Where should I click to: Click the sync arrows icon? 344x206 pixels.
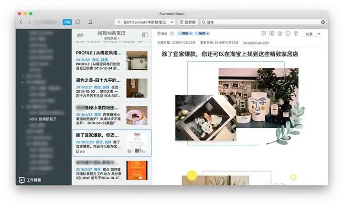pyautogui.click(x=78, y=22)
